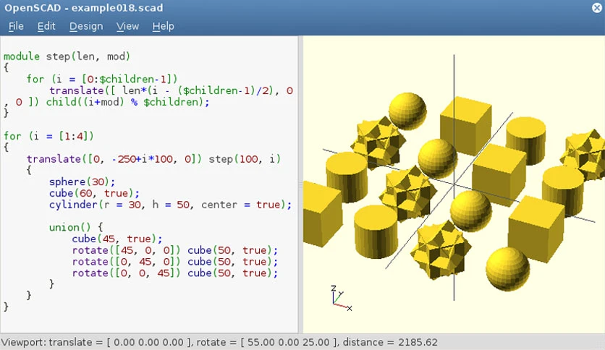Open the File menu

coord(16,26)
